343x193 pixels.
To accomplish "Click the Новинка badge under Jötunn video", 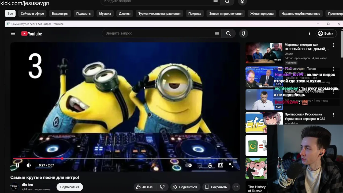I will point(291,62).
